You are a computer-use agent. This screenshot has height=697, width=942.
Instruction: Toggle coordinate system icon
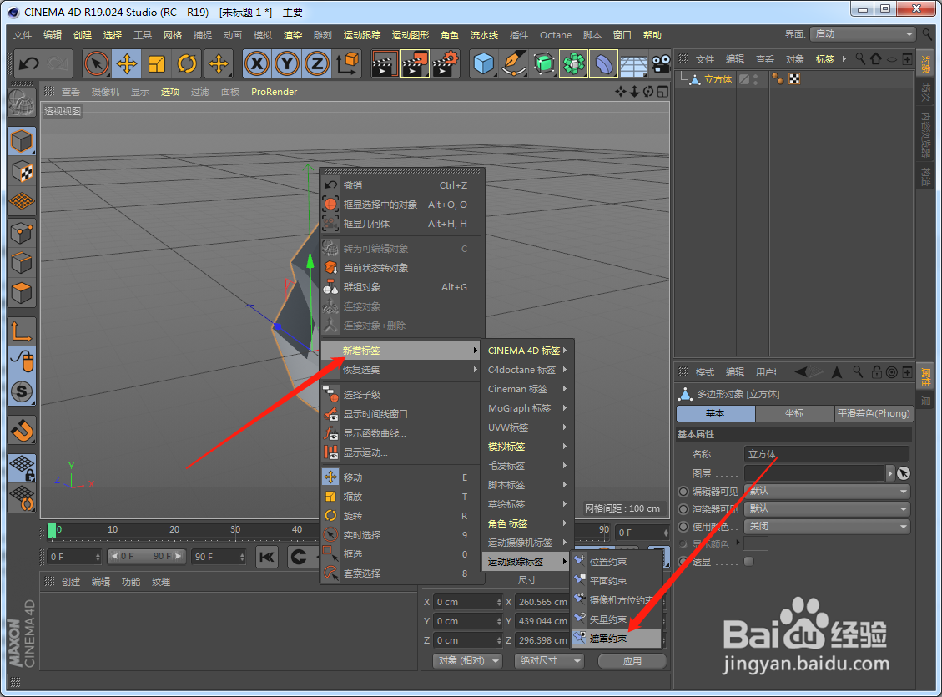click(347, 63)
